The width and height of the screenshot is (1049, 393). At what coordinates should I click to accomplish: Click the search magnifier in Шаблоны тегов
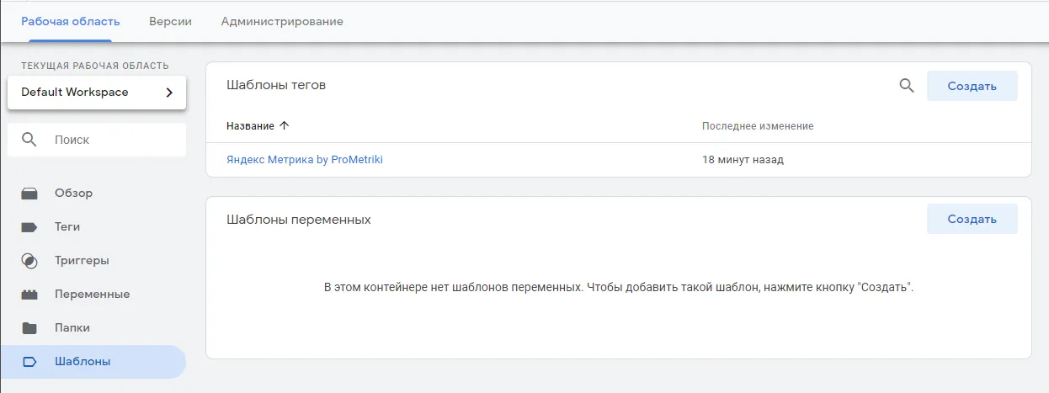(907, 86)
